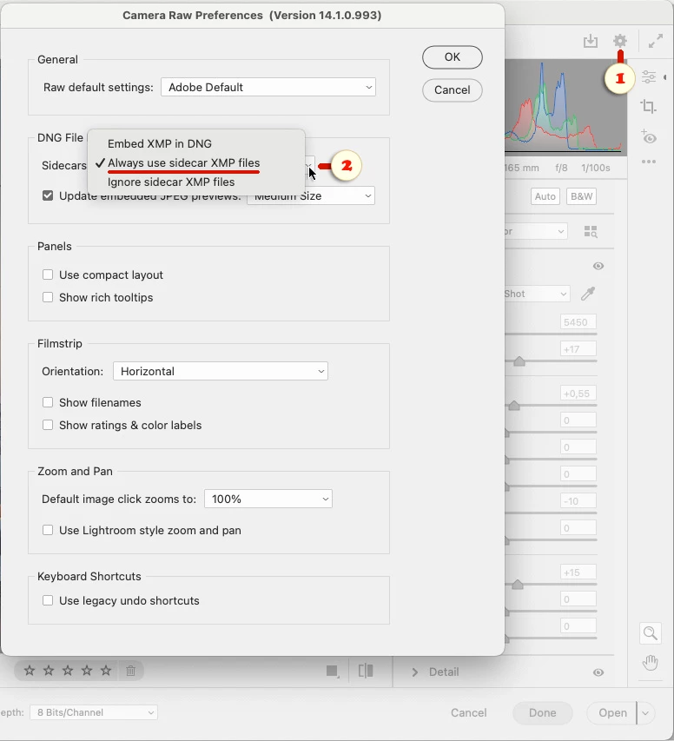Disable Update embedded JPEG previews checkbox
Screen dimensions: 674x741
(48, 195)
